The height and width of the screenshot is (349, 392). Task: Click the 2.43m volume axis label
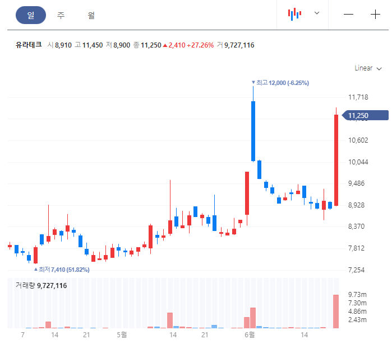[x=357, y=320]
